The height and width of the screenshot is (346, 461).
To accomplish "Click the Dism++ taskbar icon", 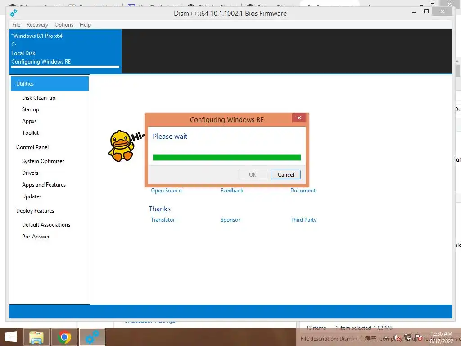I will point(92,337).
